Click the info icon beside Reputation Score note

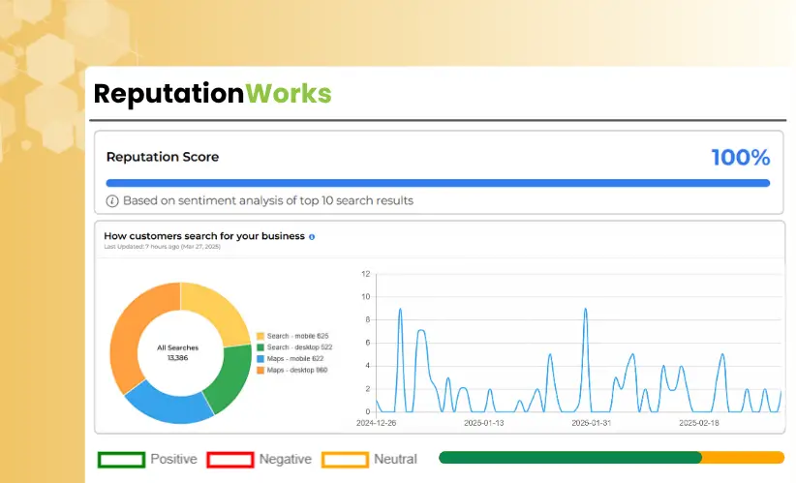coord(112,201)
